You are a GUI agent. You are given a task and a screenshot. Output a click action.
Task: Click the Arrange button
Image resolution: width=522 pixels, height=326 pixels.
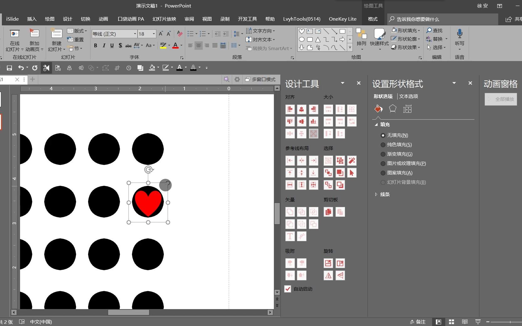(x=361, y=39)
